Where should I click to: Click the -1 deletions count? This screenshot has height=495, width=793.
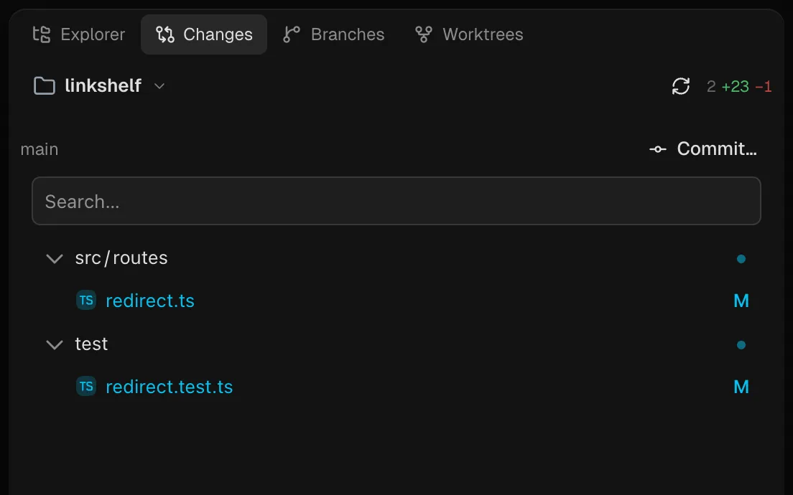click(763, 86)
